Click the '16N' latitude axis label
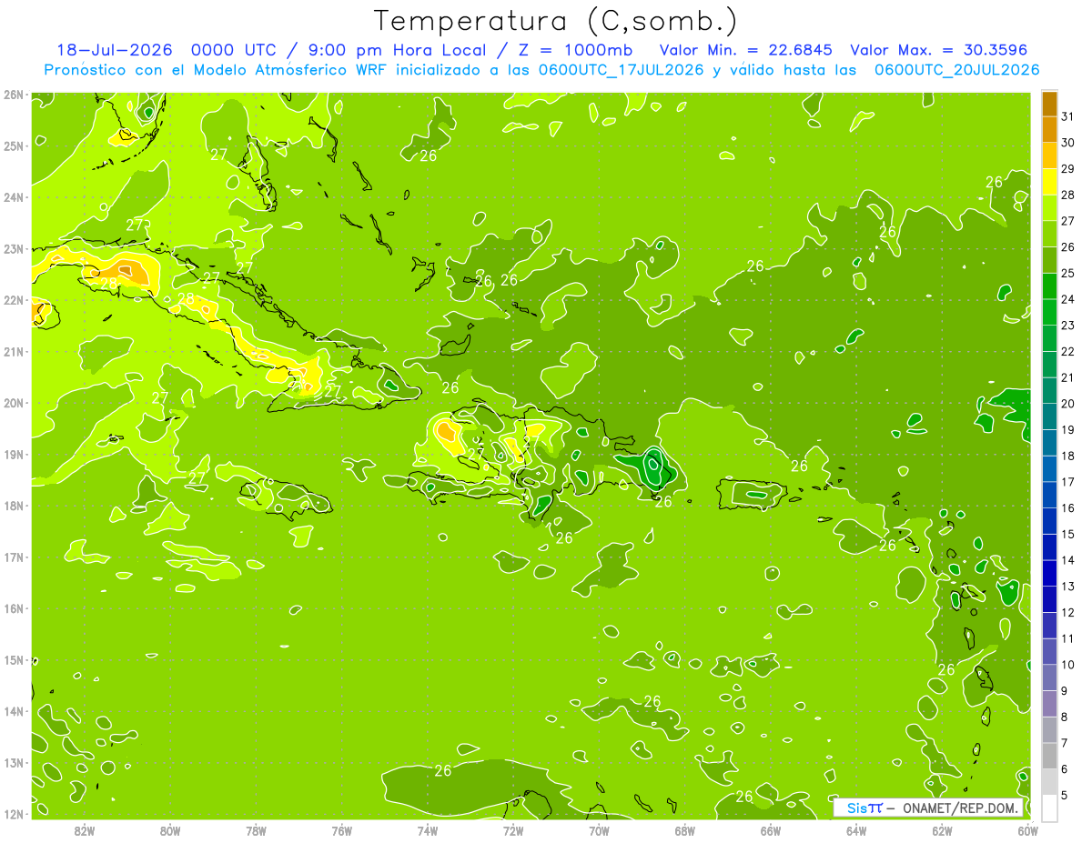 point(13,608)
